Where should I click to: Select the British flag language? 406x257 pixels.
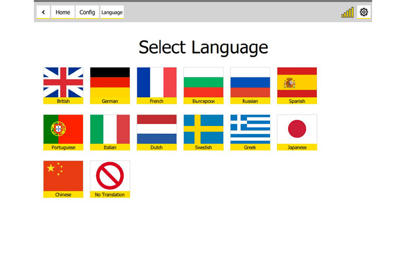63,85
